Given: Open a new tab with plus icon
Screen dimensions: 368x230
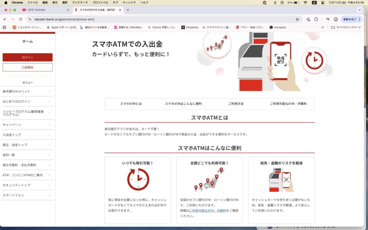Looking at the screenshot, I should (128, 10).
